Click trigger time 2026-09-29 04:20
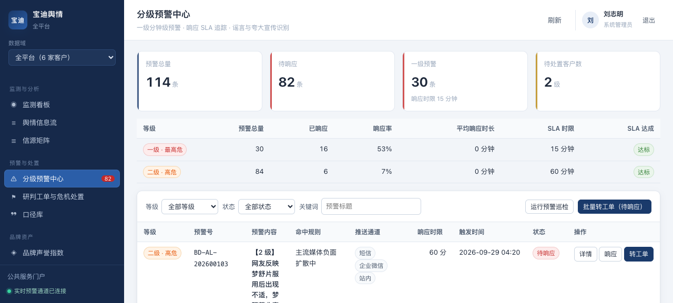 [x=490, y=253]
